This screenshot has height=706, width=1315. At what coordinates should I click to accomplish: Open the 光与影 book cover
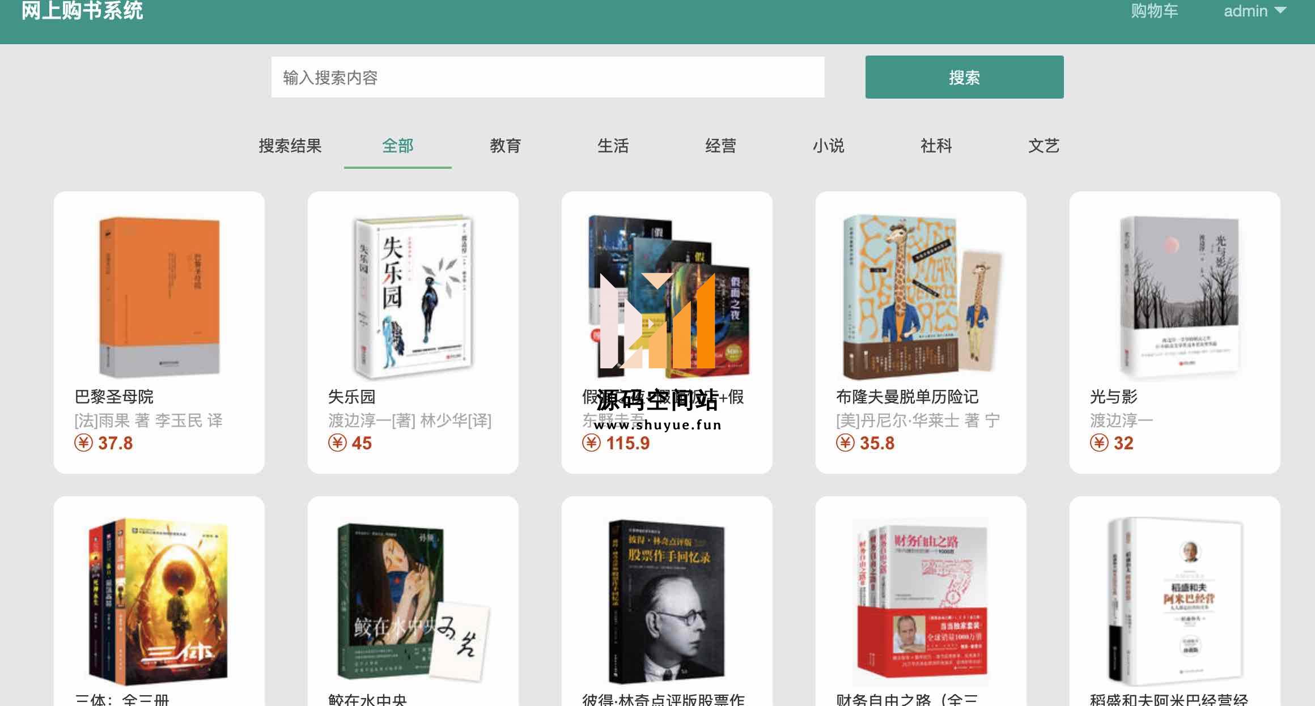[x=1180, y=296]
